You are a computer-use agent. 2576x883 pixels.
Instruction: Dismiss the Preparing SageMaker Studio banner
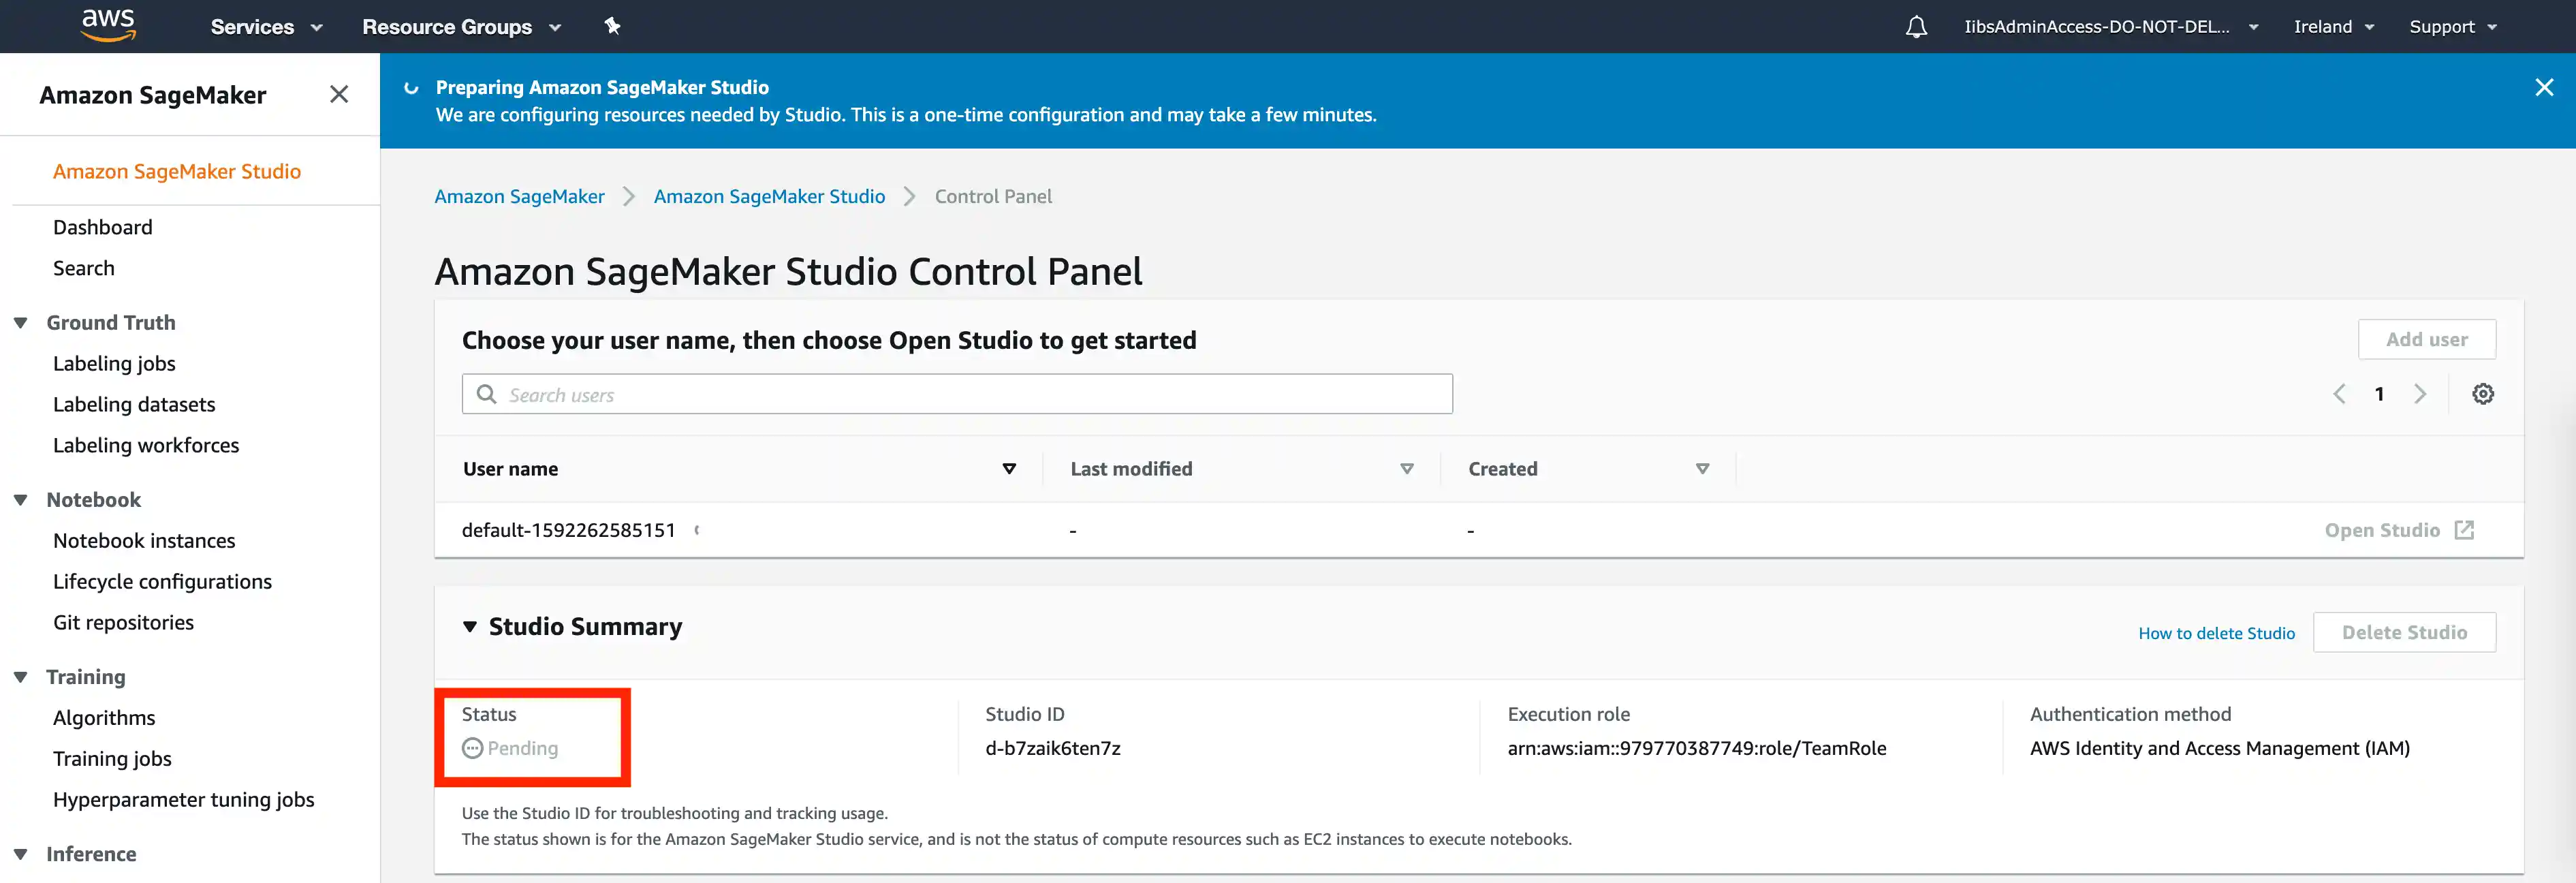point(2544,87)
